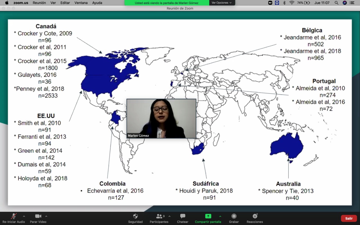
Task: Open the Ver menu
Action: point(53,3)
